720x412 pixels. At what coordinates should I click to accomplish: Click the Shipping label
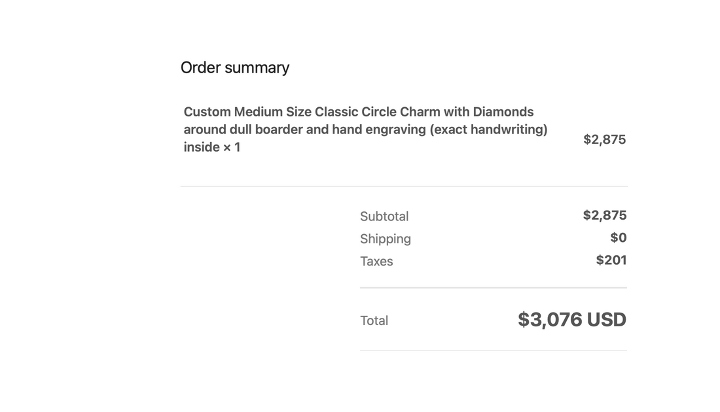pos(386,239)
